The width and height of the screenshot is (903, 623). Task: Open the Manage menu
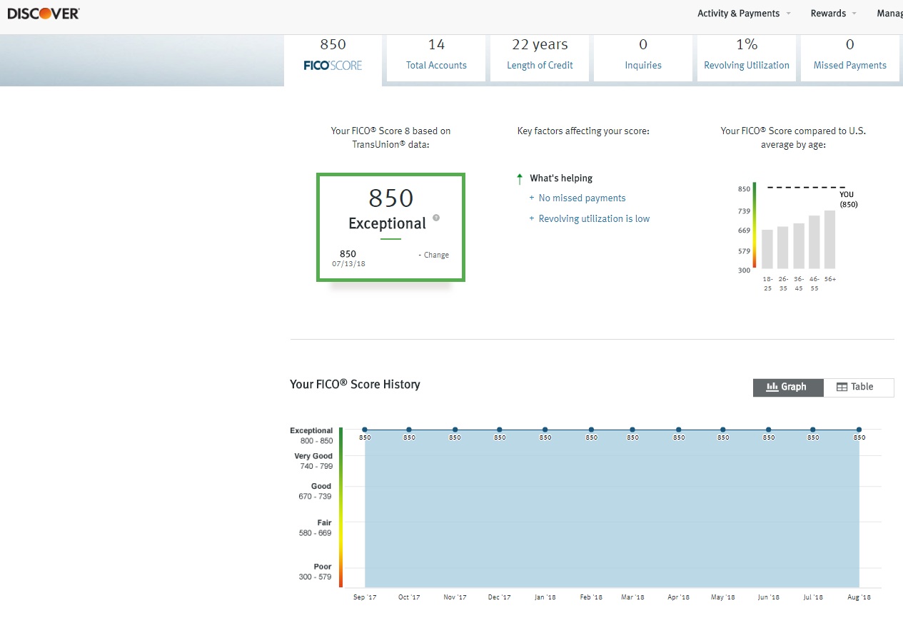pos(890,13)
